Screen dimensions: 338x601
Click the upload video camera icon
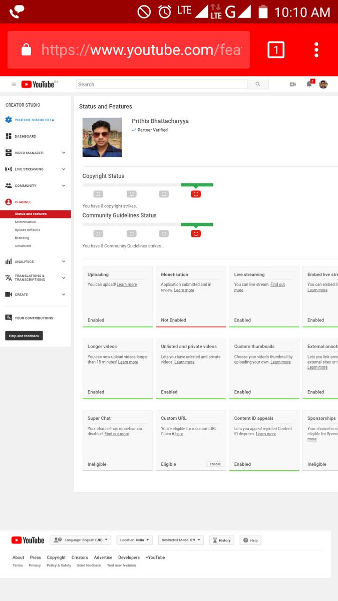pyautogui.click(x=293, y=84)
